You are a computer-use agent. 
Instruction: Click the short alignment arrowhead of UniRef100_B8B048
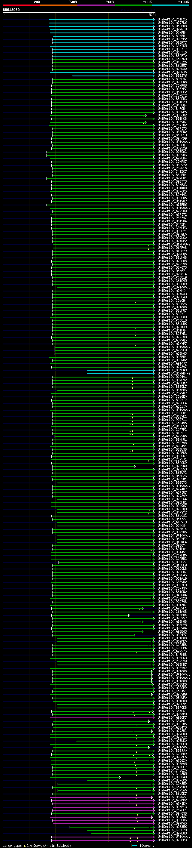click(x=120, y=778)
